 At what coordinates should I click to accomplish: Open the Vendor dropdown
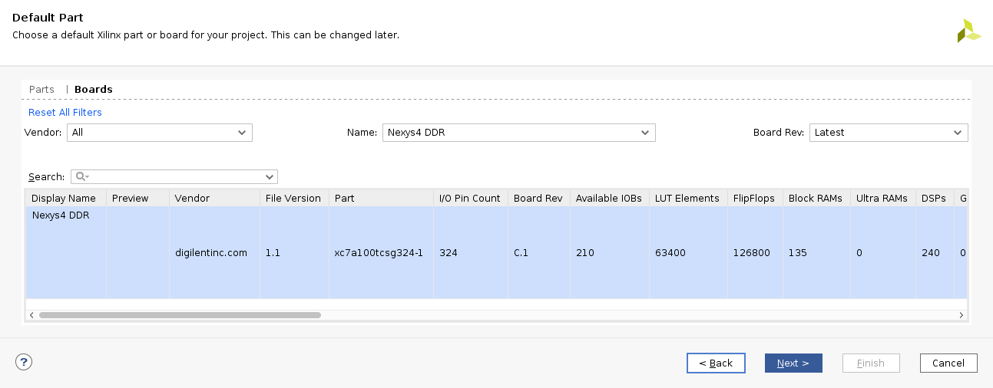[160, 133]
